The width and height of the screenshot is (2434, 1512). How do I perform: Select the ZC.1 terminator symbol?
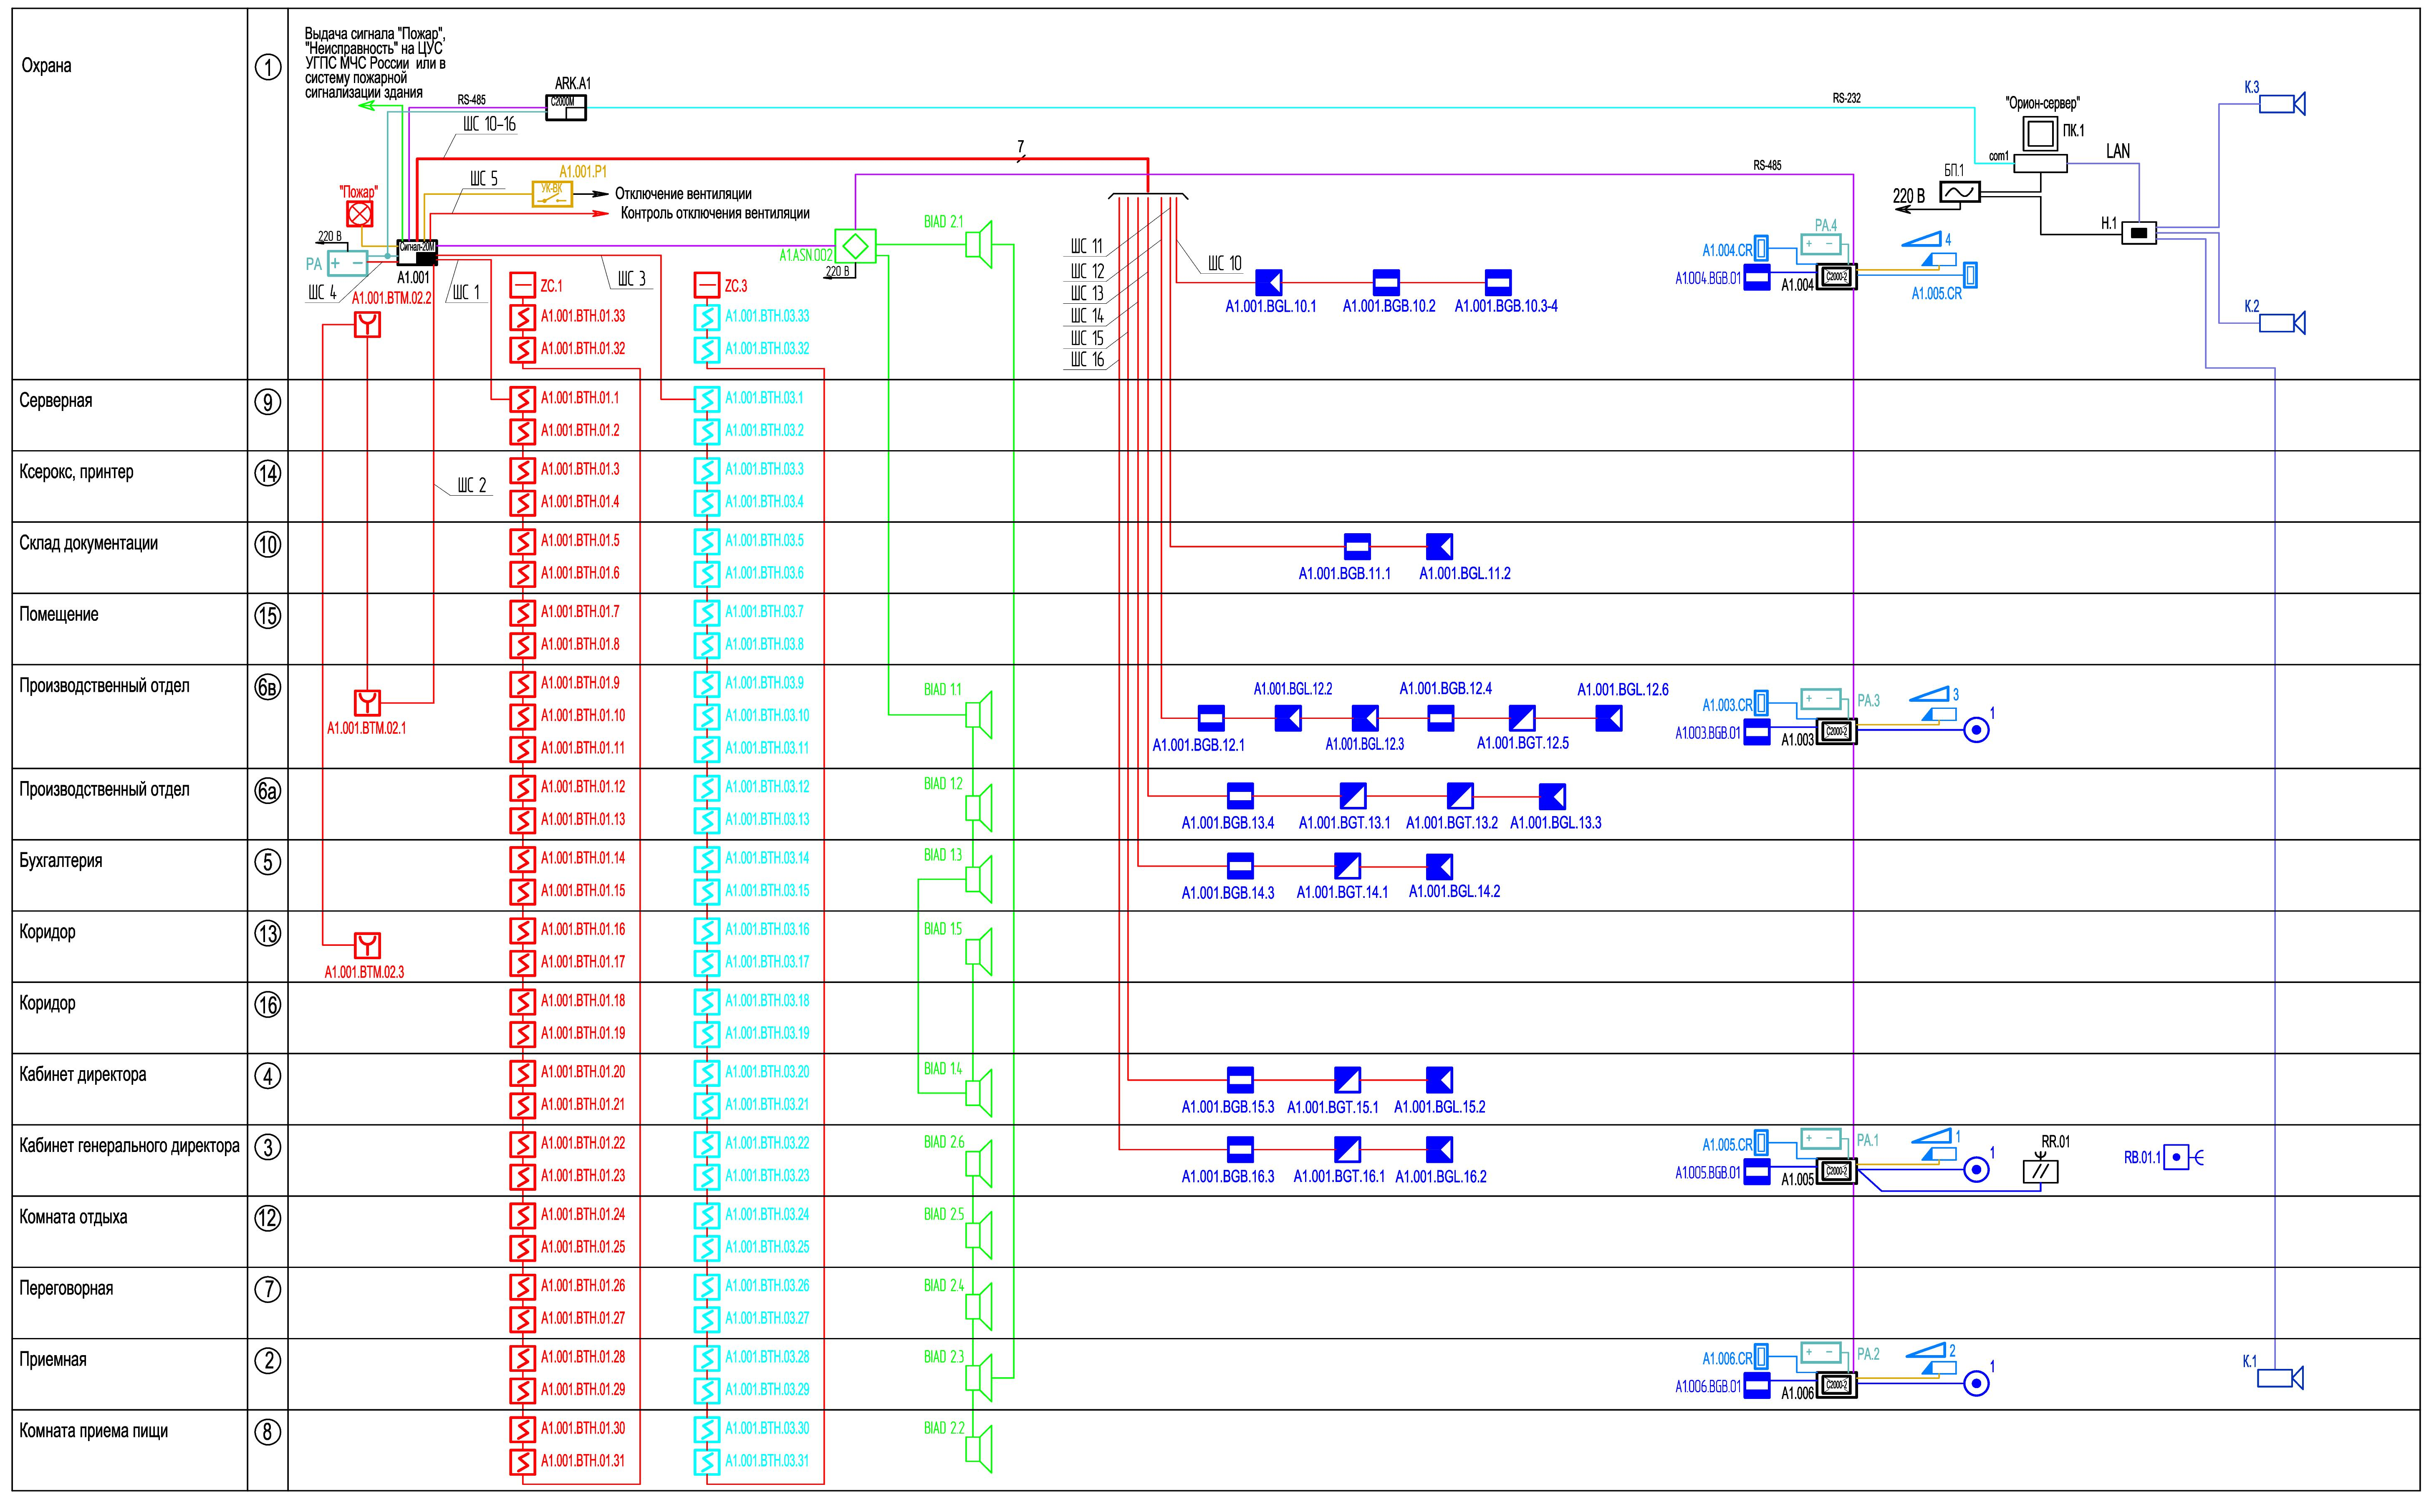(x=522, y=286)
